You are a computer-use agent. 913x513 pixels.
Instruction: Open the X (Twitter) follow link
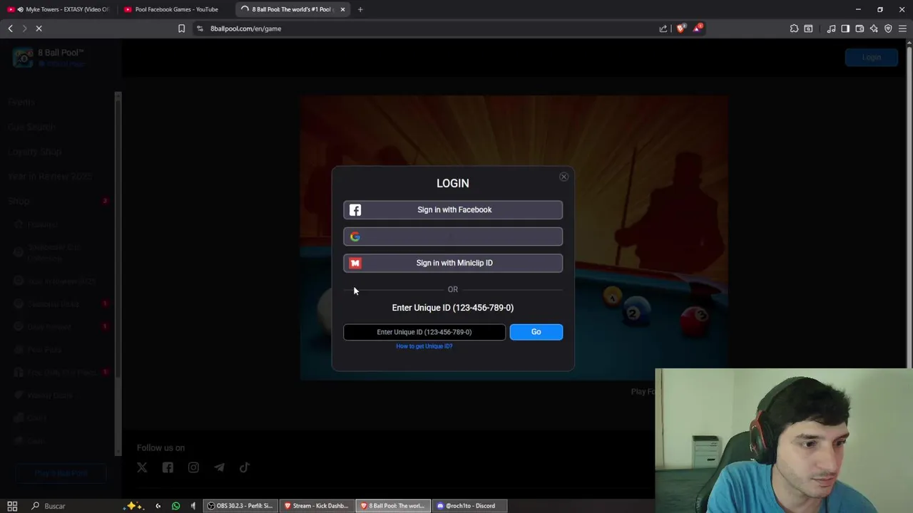pyautogui.click(x=142, y=467)
